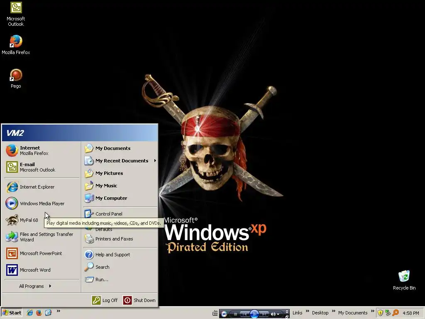Screen dimensions: 425x319
Task: Open My Documents folder from Start menu
Action: point(120,148)
